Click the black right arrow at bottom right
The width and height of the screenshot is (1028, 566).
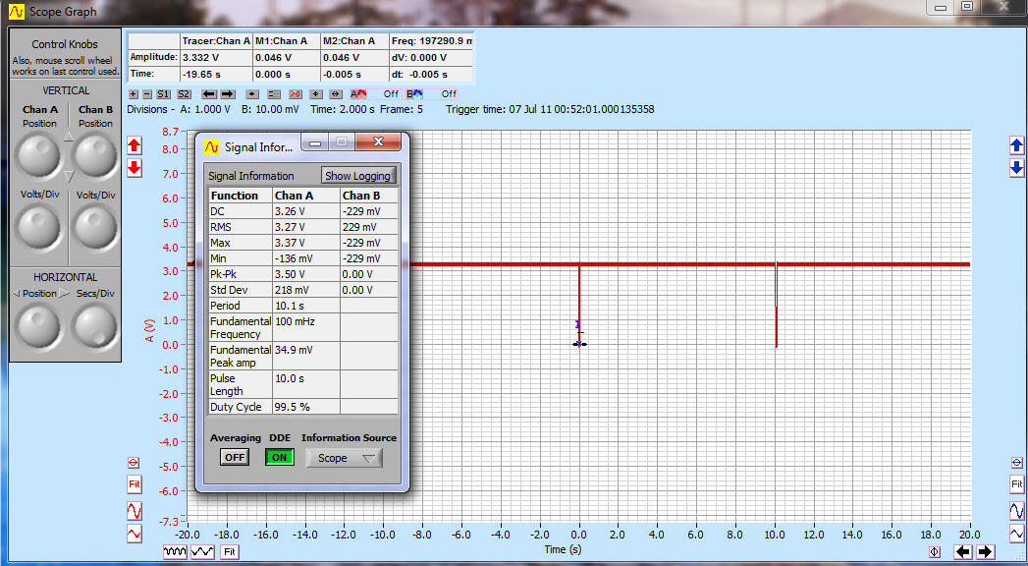985,552
